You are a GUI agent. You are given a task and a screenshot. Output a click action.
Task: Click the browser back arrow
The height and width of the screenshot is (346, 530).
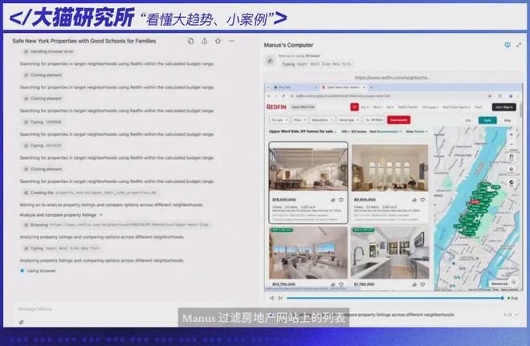(269, 96)
